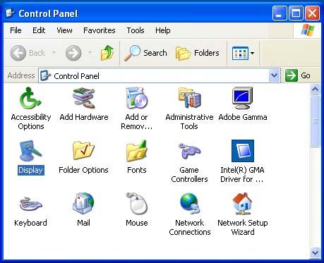The width and height of the screenshot is (324, 263).
Task: Open the Views dropdown button
Action: (x=243, y=53)
